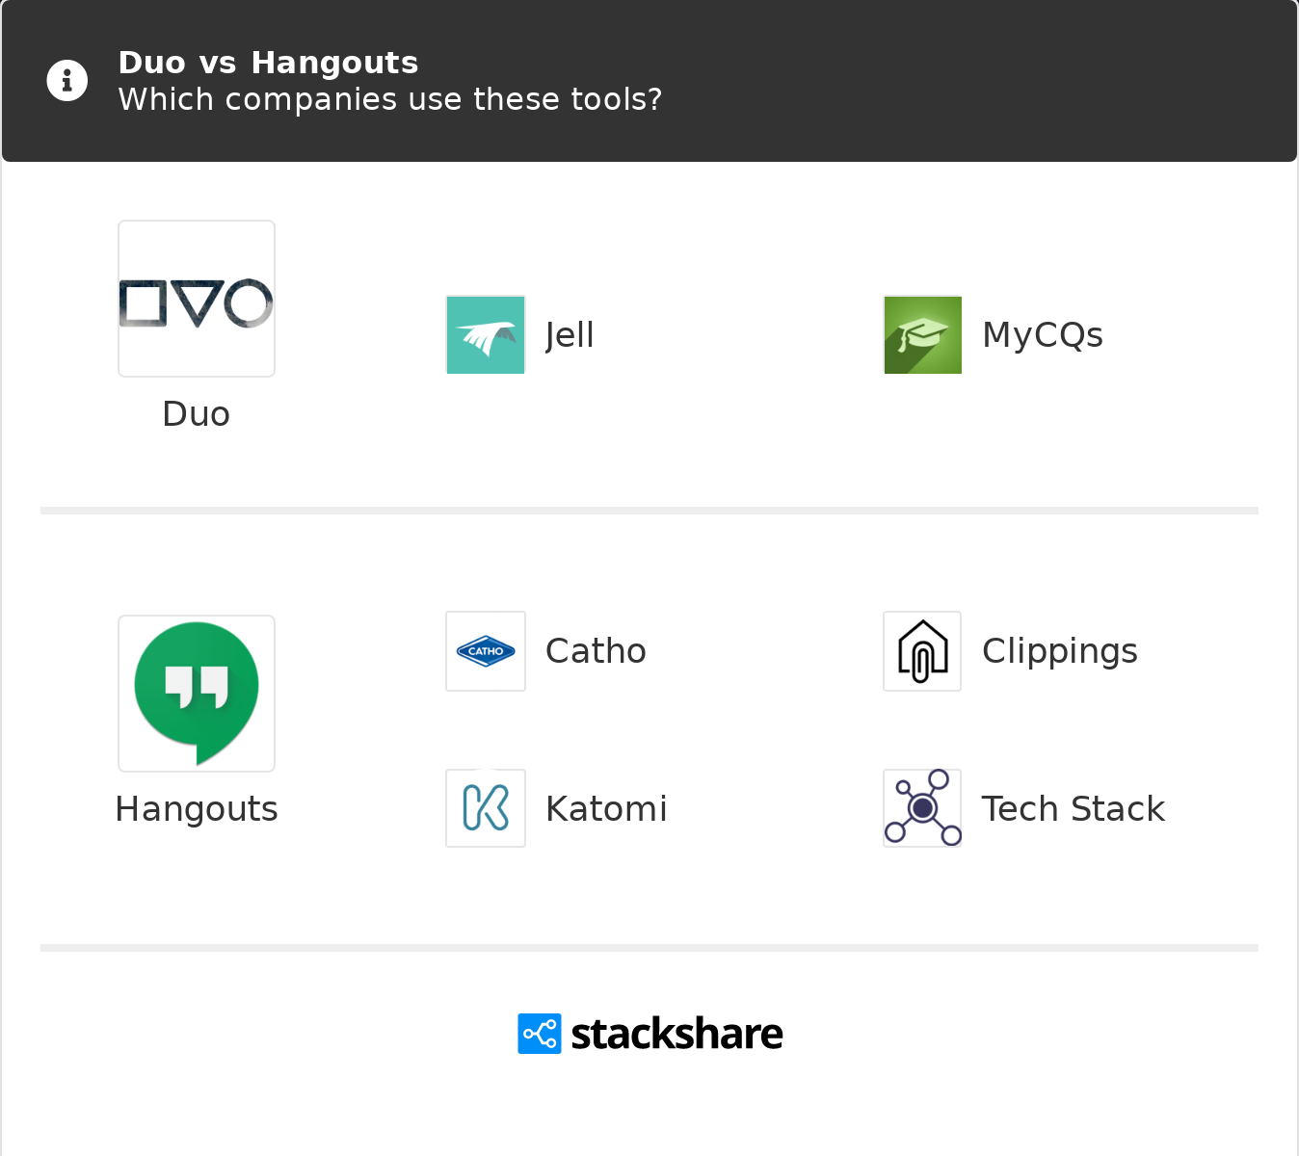The height and width of the screenshot is (1156, 1299).
Task: Follow the Catho text link
Action: [596, 651]
